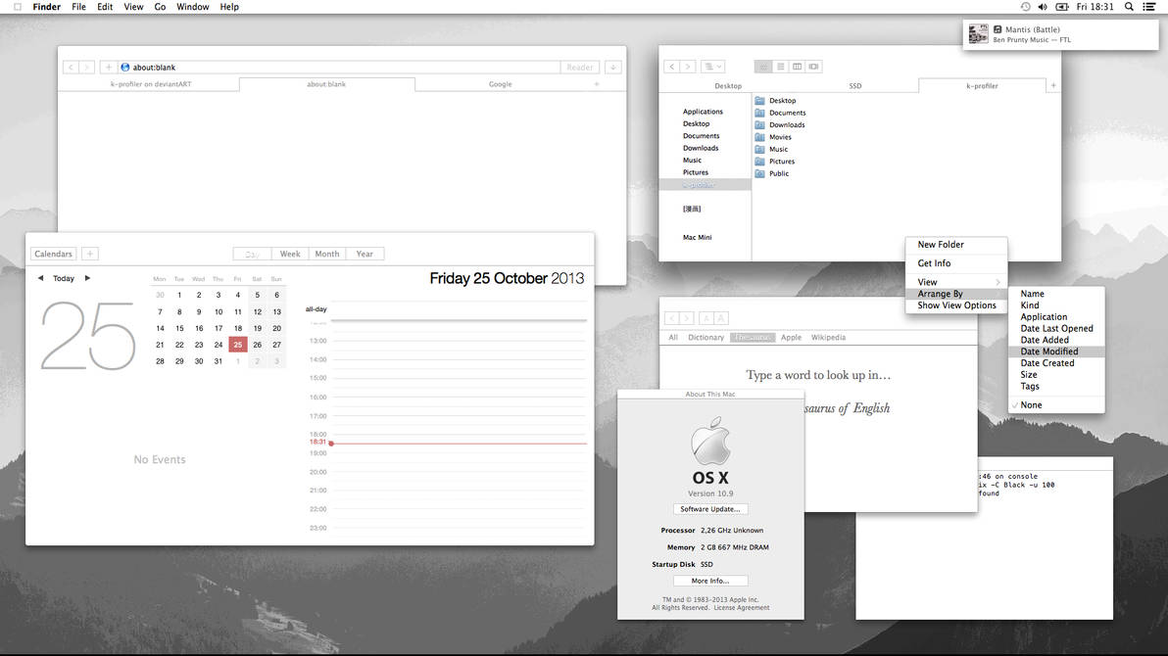Switch Calendar to Month view
1168x656 pixels.
click(327, 254)
